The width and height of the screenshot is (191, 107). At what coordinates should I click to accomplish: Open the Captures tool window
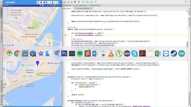1,38
